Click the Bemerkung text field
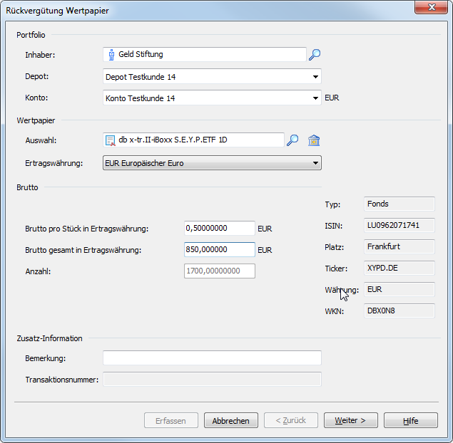Screen dimensions: 453x443 pos(212,358)
